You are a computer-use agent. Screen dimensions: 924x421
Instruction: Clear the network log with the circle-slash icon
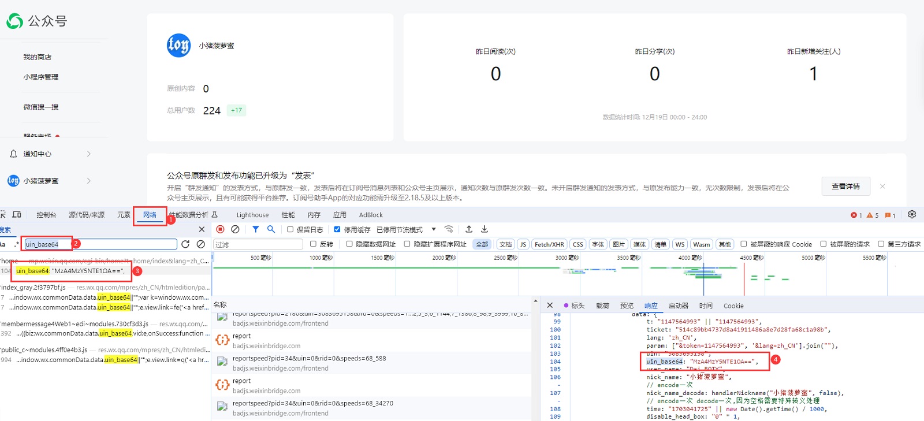pyautogui.click(x=235, y=229)
